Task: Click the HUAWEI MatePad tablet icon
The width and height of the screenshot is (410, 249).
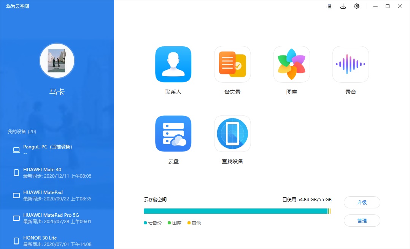Action: [x=16, y=195]
